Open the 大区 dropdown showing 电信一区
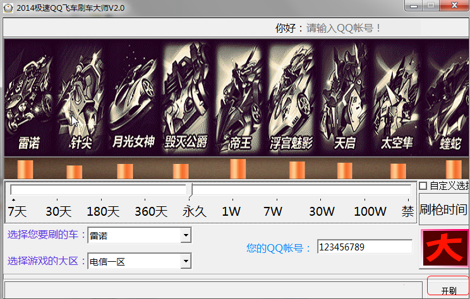The width and height of the screenshot is (470, 299). point(186,261)
